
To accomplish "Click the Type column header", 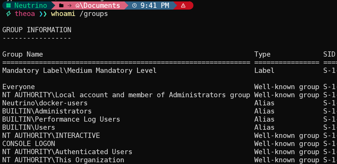I will coord(262,54).
